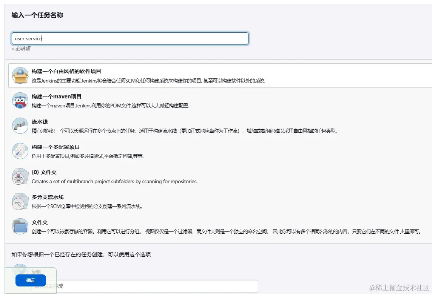
Task: Click the description starting 创建一个可以嵌套存储的容器
Action: pos(227,231)
